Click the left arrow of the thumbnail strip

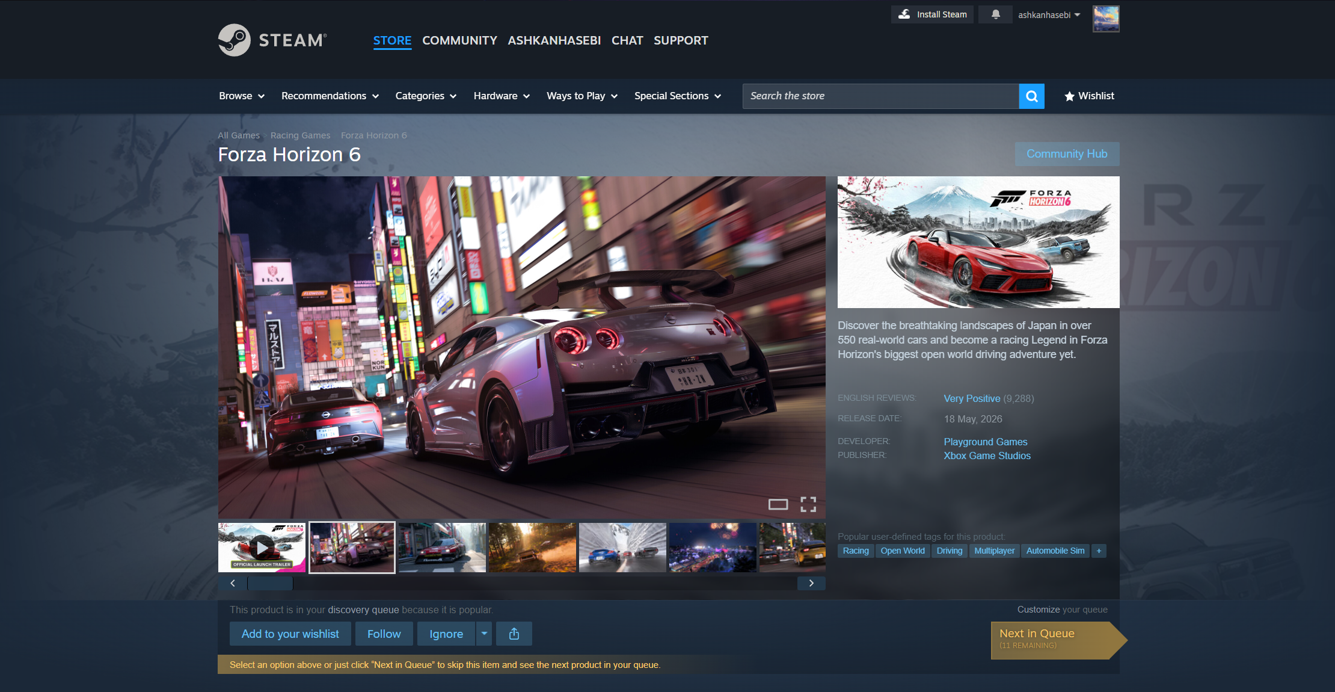point(233,583)
